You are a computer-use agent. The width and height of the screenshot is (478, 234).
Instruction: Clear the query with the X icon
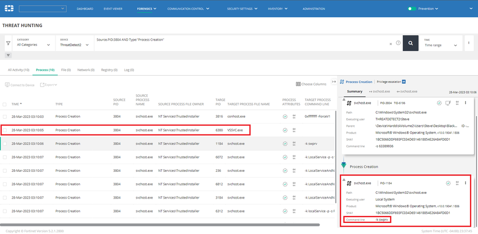[390, 44]
